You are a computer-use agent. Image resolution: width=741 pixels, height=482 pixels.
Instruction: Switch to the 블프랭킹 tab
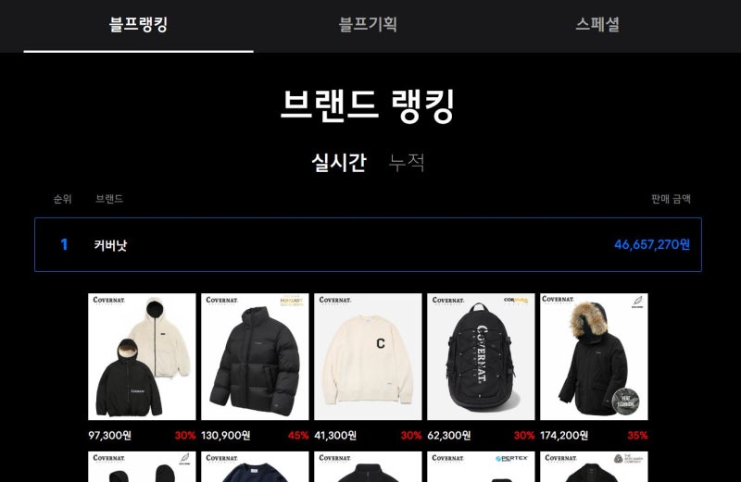[x=138, y=25]
